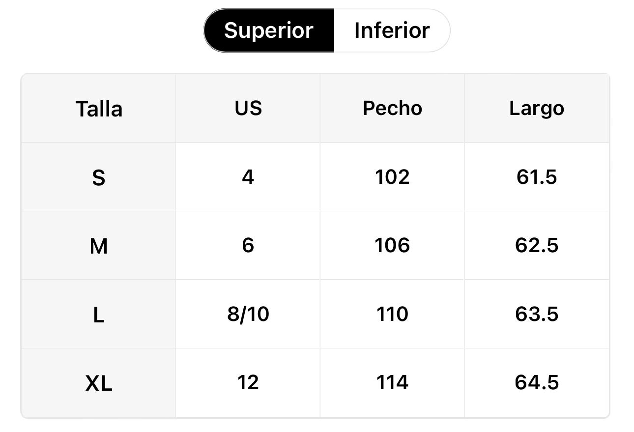Image resolution: width=634 pixels, height=432 pixels.
Task: Click the Talla column header
Action: pyautogui.click(x=99, y=109)
